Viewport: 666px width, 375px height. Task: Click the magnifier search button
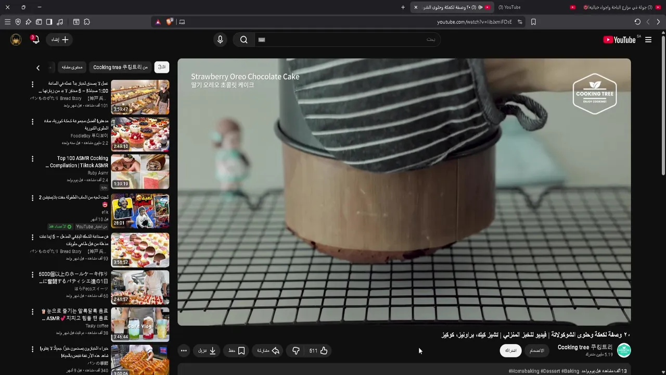pos(244,40)
